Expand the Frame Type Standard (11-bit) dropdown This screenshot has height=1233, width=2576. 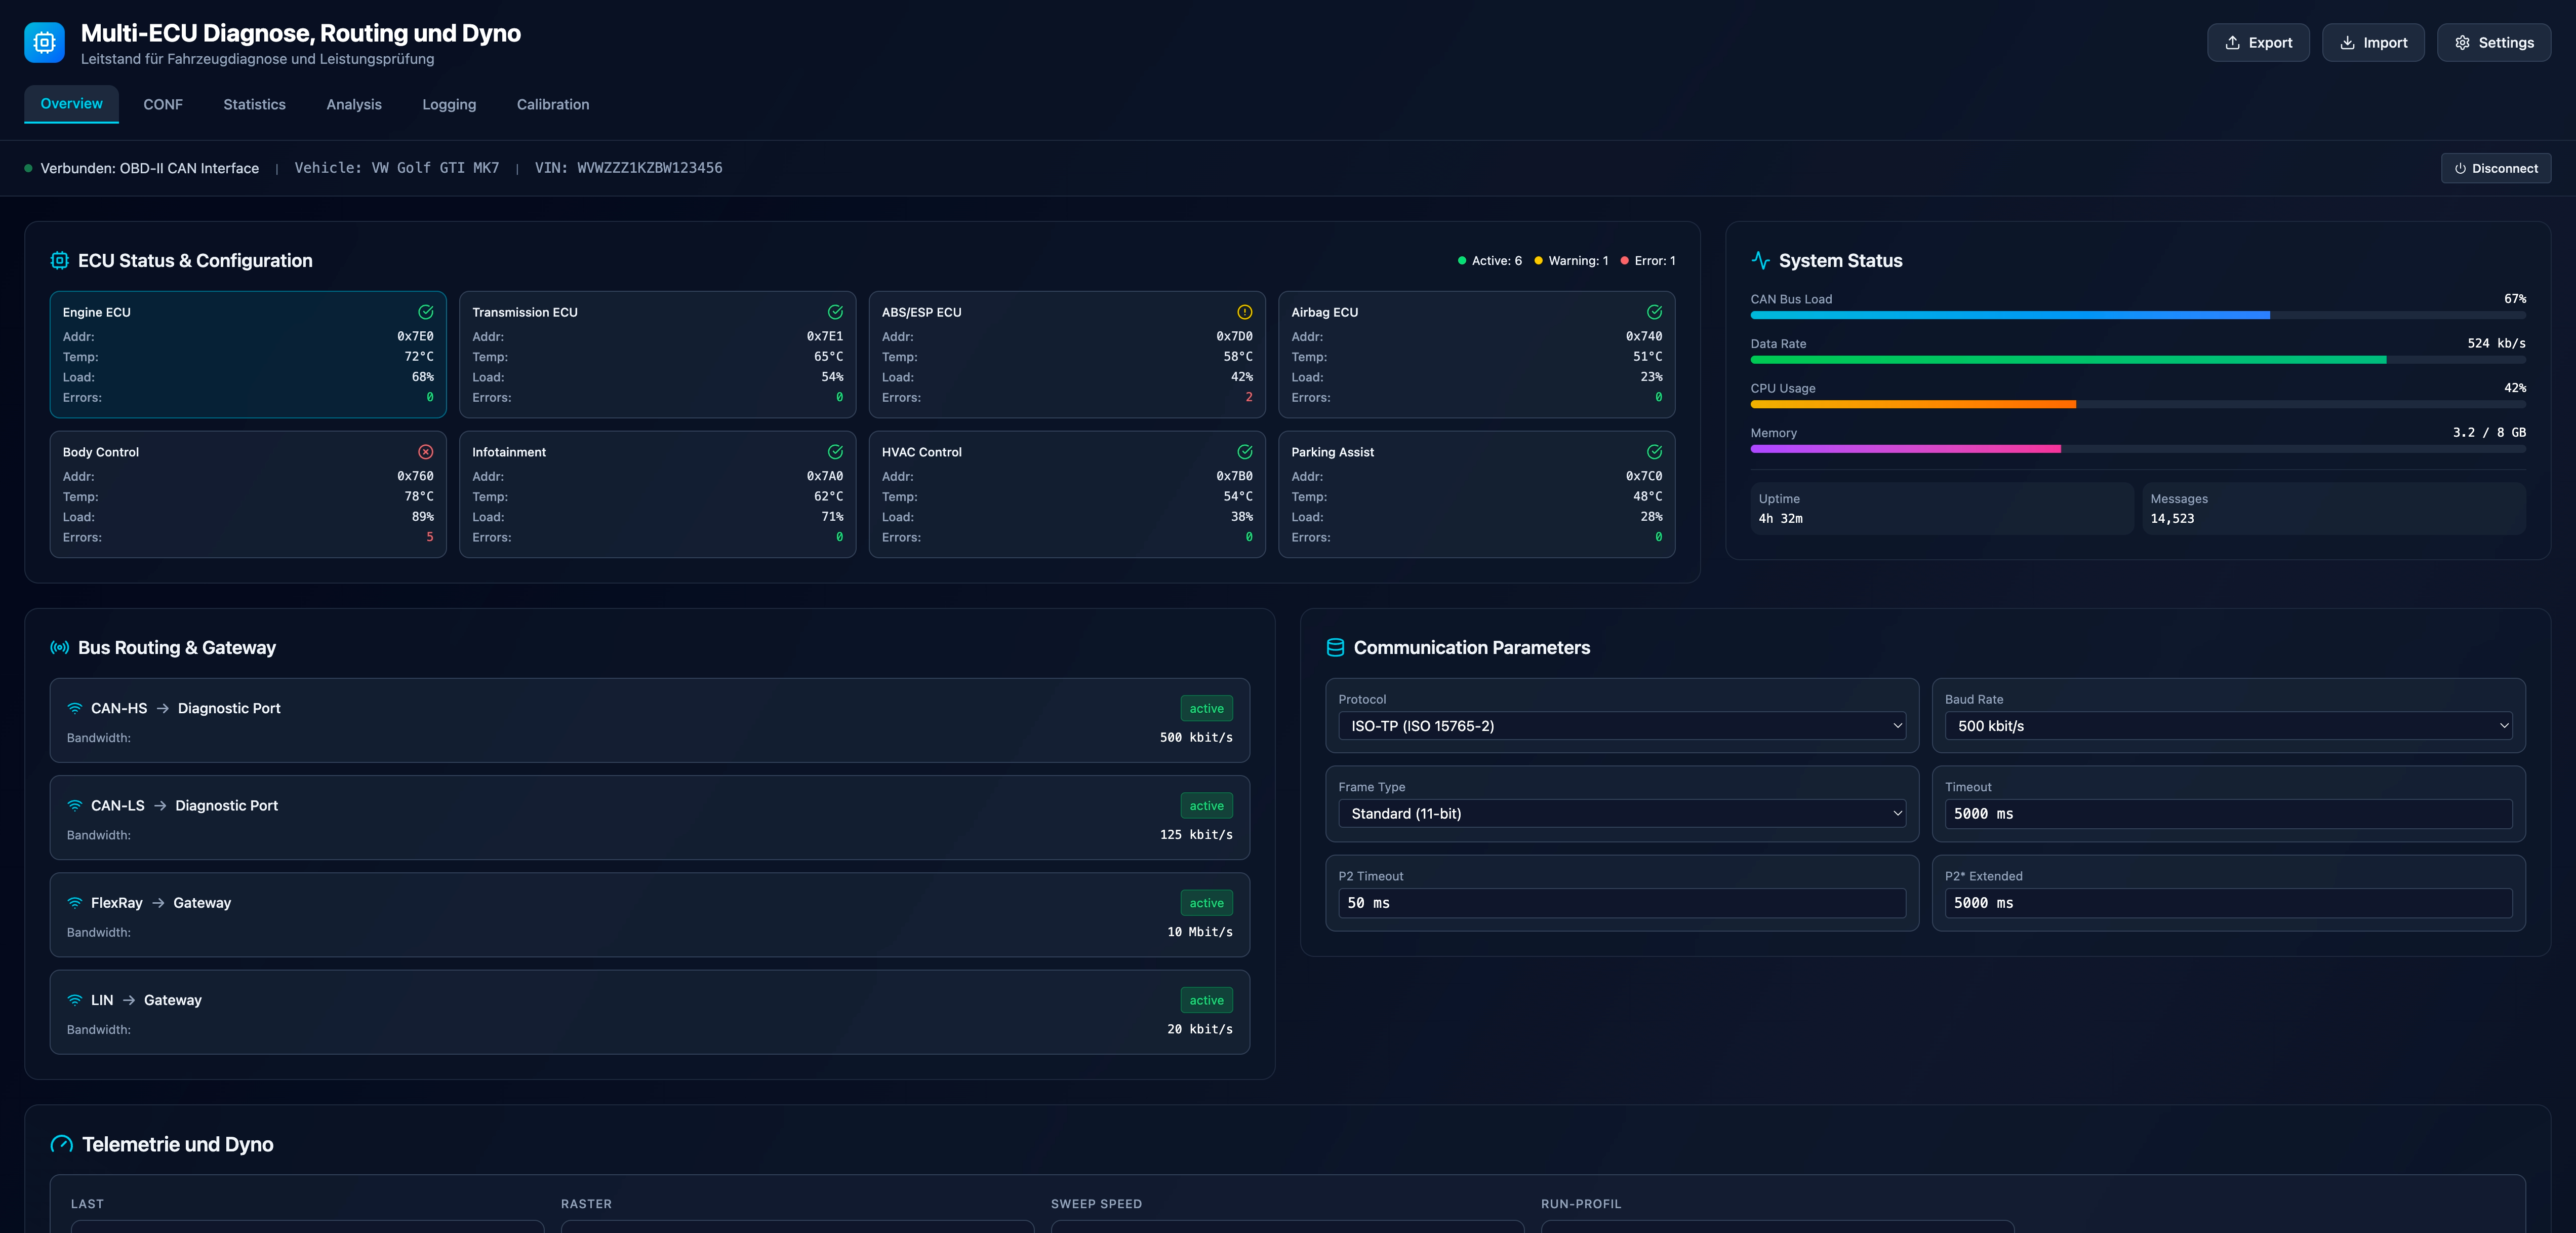[1621, 814]
